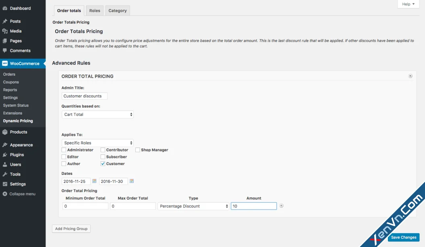
Task: Click the Appearance brush icon
Action: [5, 145]
